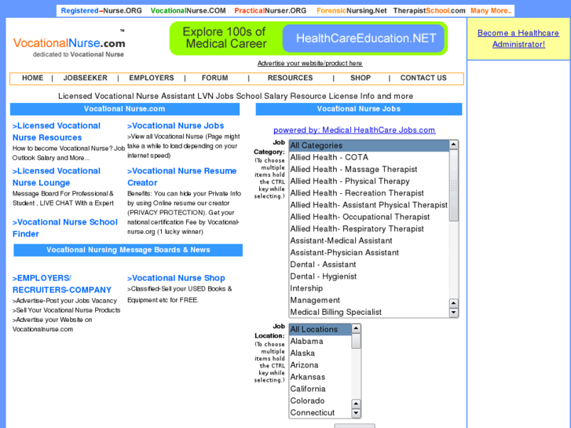Select Colorado location
This screenshot has height=428, width=571.
pyautogui.click(x=320, y=401)
